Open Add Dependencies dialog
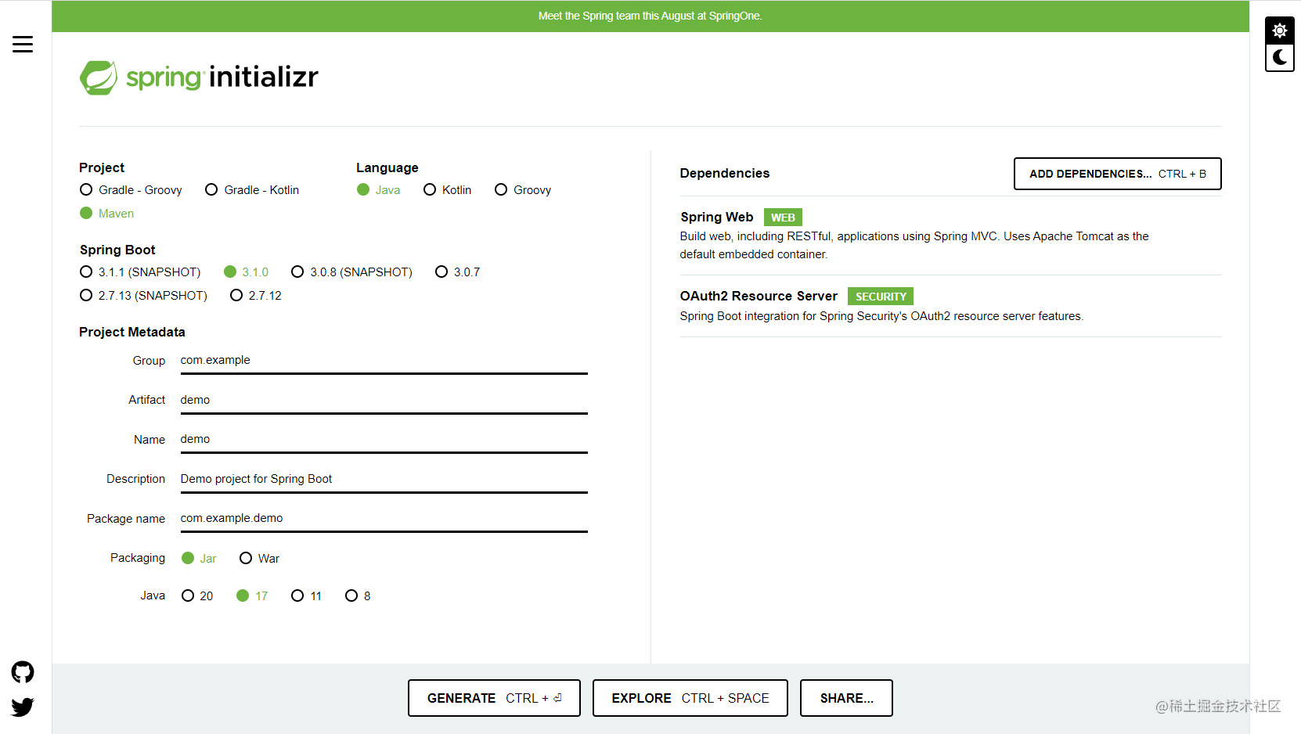Screen dimensions: 1301x734 tap(1117, 174)
